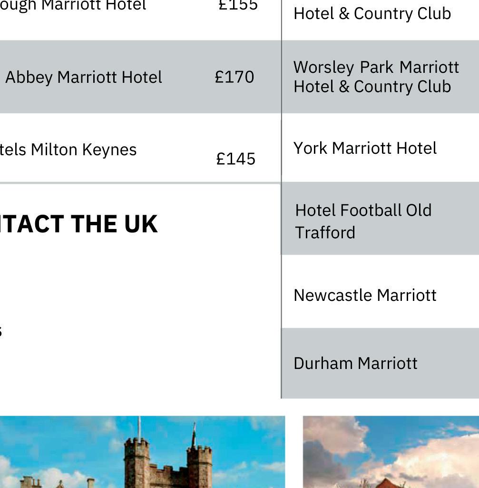The height and width of the screenshot is (488, 479).
Task: Click Worsley Park Marriott Hotel & Country Club
Action: 376,77
